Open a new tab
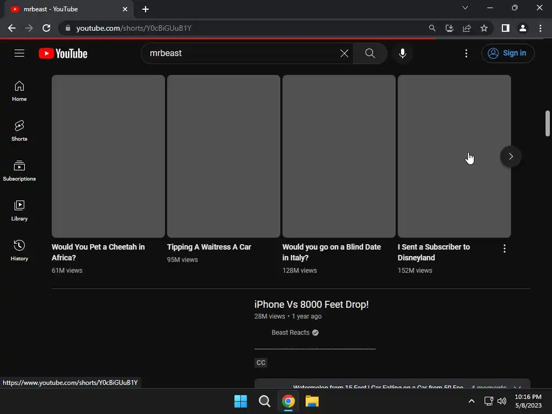Image resolution: width=552 pixels, height=414 pixels. tap(146, 9)
